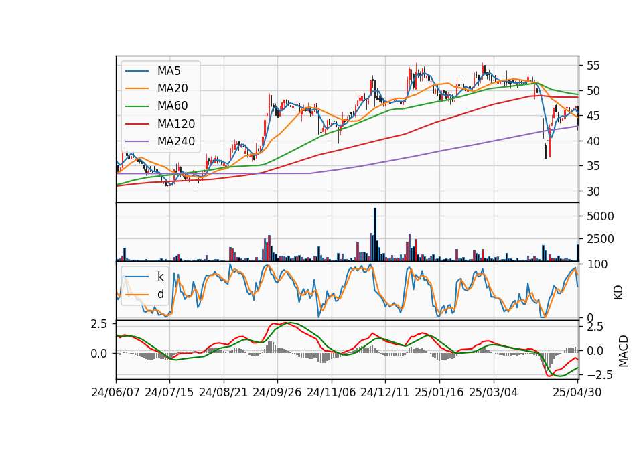
Task: Click the 24/07/15 date label
Action: pos(169,392)
